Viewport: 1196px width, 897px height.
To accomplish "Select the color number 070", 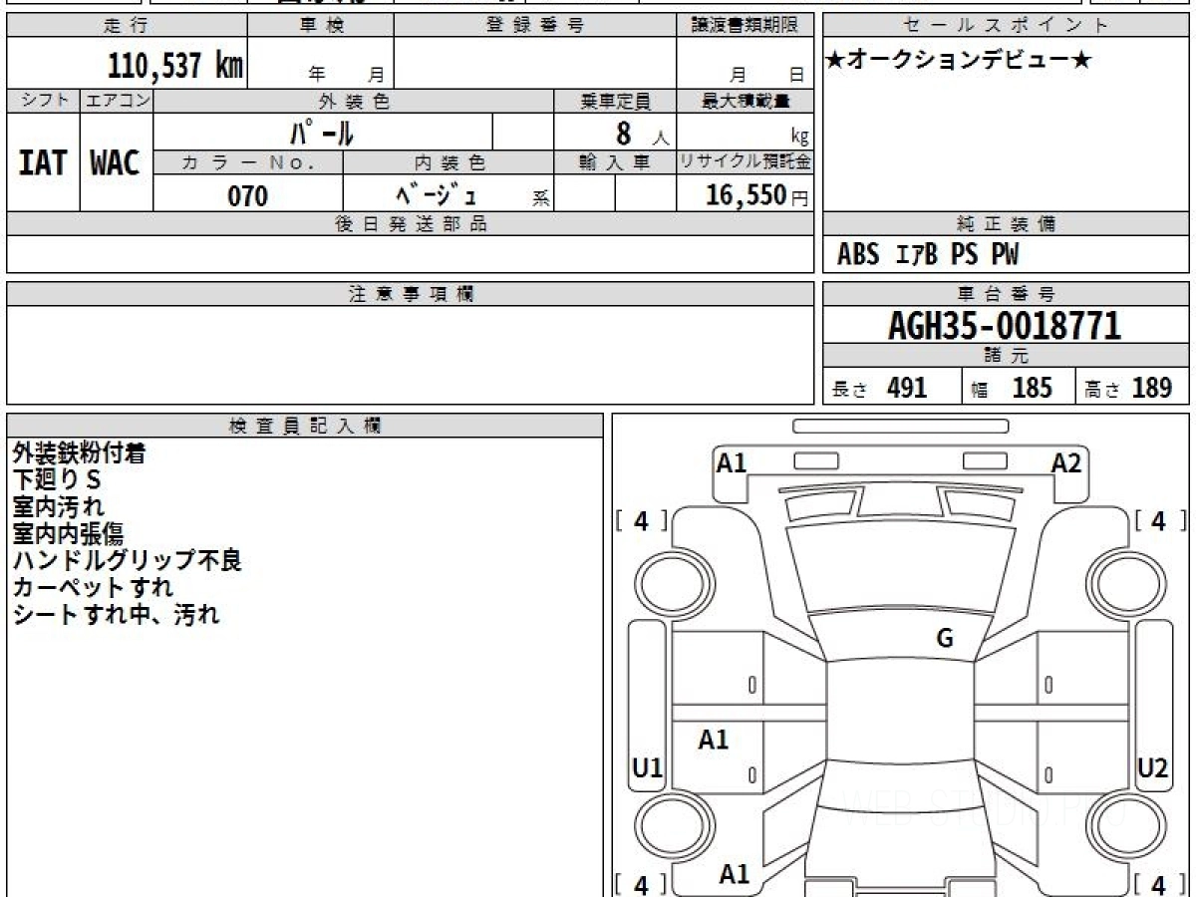I will pos(248,195).
